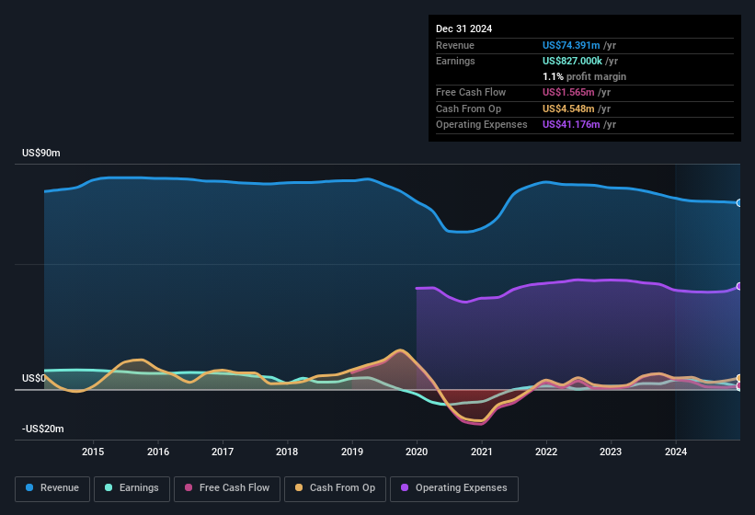Screen dimensions: 755x515
Task: Toggle the Cash From Op legend button
Action: (x=335, y=488)
